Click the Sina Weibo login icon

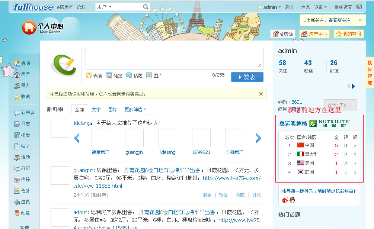(x=285, y=200)
